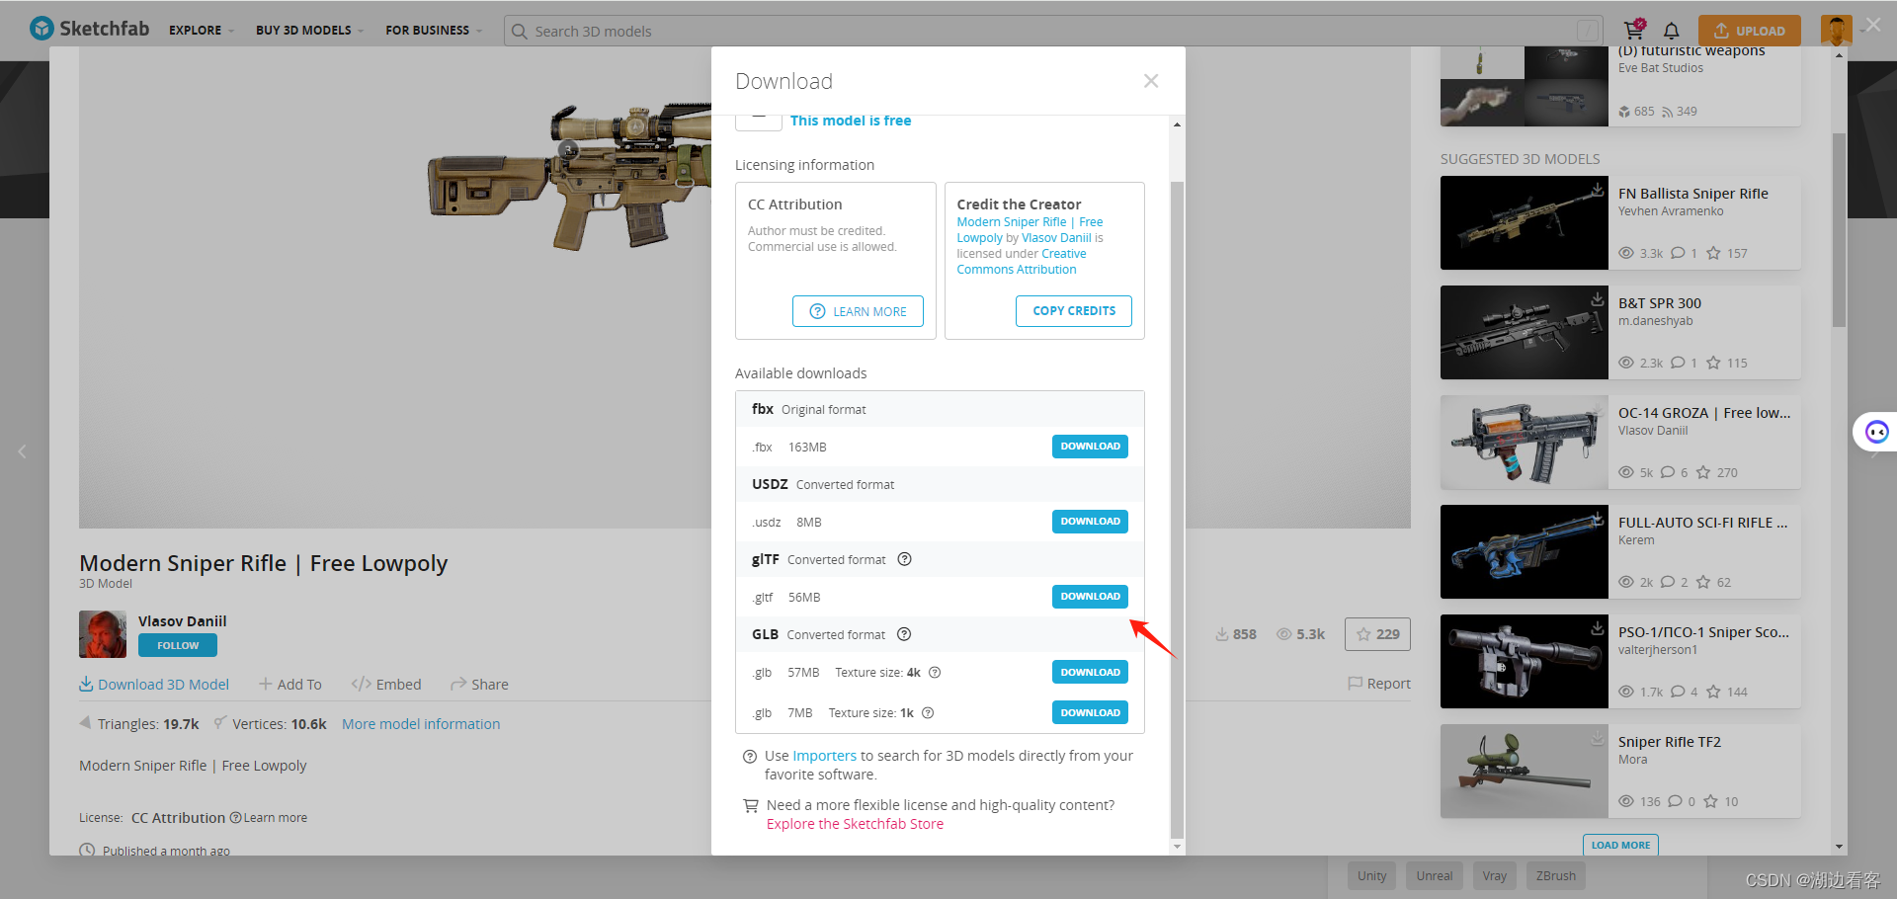Image resolution: width=1897 pixels, height=899 pixels.
Task: Open Importers link in dialog
Action: (824, 756)
